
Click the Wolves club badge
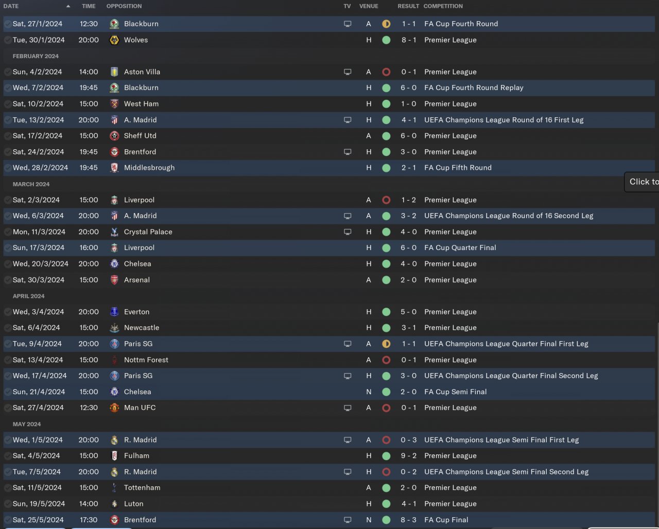(x=114, y=40)
